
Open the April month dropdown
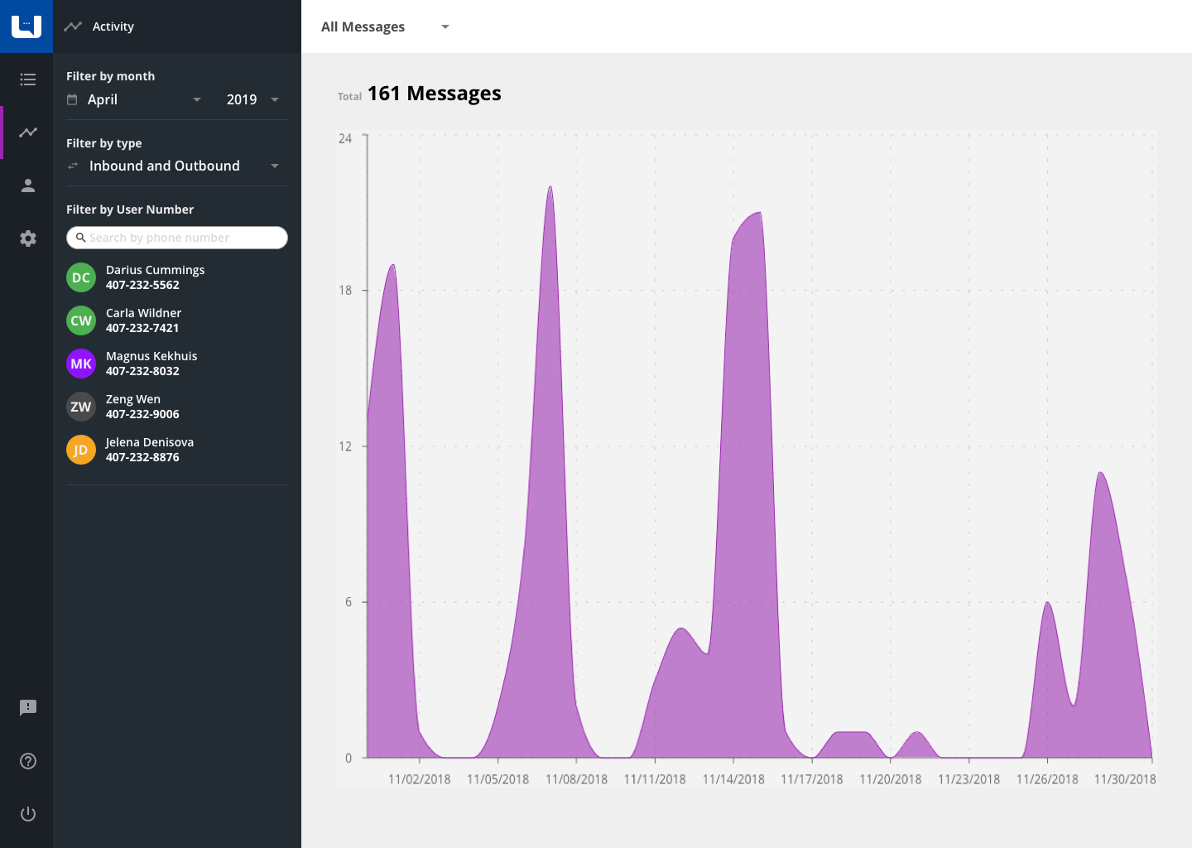tap(135, 99)
